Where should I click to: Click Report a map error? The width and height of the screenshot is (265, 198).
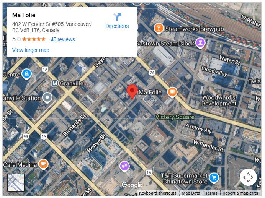240,193
